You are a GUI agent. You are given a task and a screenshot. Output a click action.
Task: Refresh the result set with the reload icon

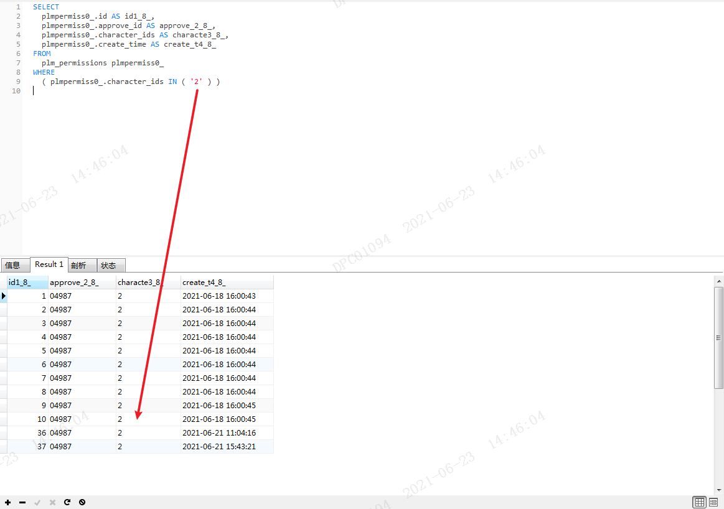click(67, 502)
